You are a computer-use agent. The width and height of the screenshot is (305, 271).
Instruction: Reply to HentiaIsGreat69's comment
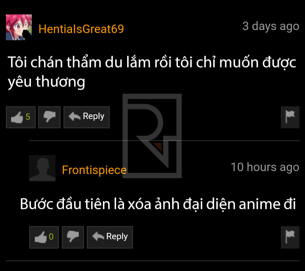pyautogui.click(x=86, y=117)
